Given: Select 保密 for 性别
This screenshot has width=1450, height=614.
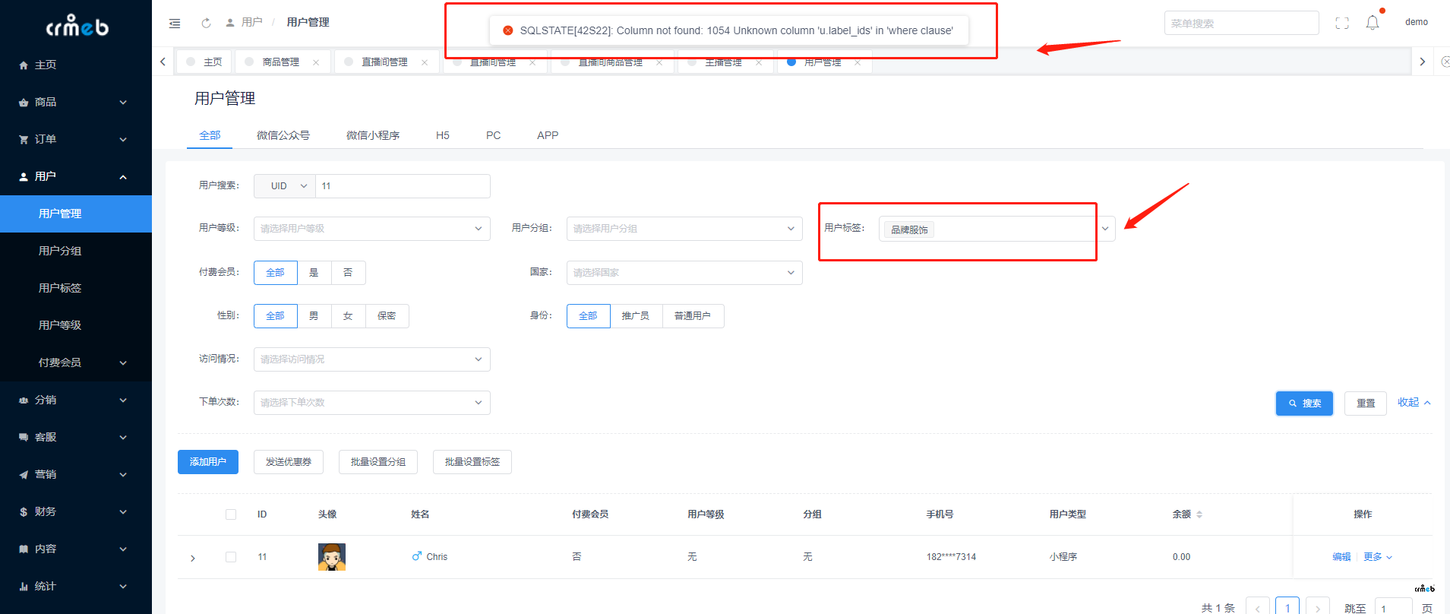Looking at the screenshot, I should (387, 316).
